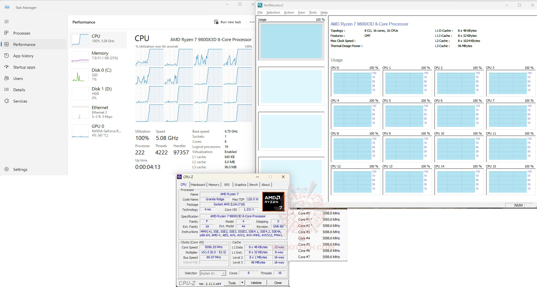Click the CPU 5 usage graph in PerfMonitor2

407,116
